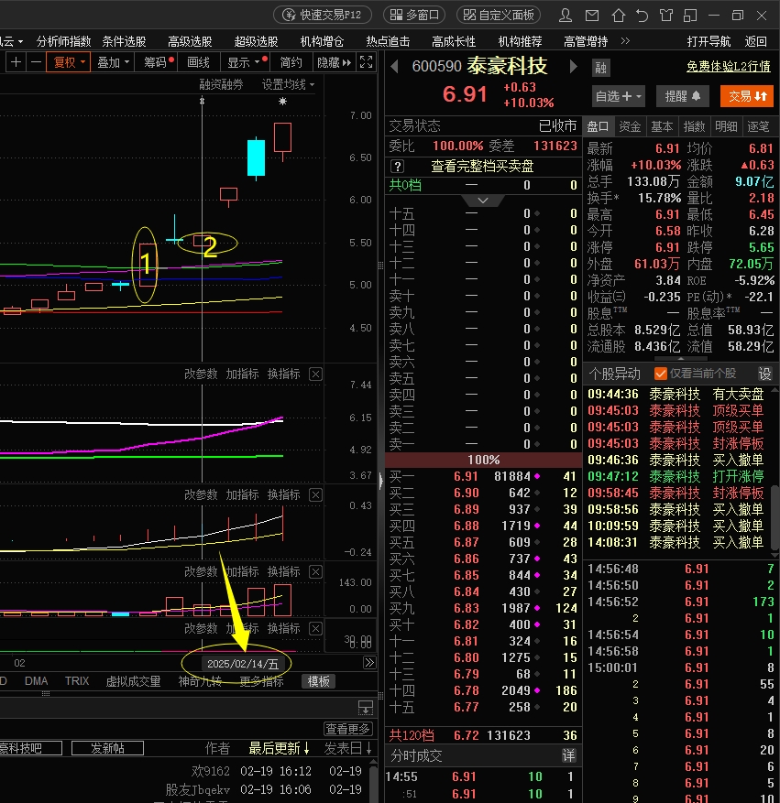Close the first indicator sub-panel
Image resolution: width=780 pixels, height=803 pixels.
coord(315,374)
